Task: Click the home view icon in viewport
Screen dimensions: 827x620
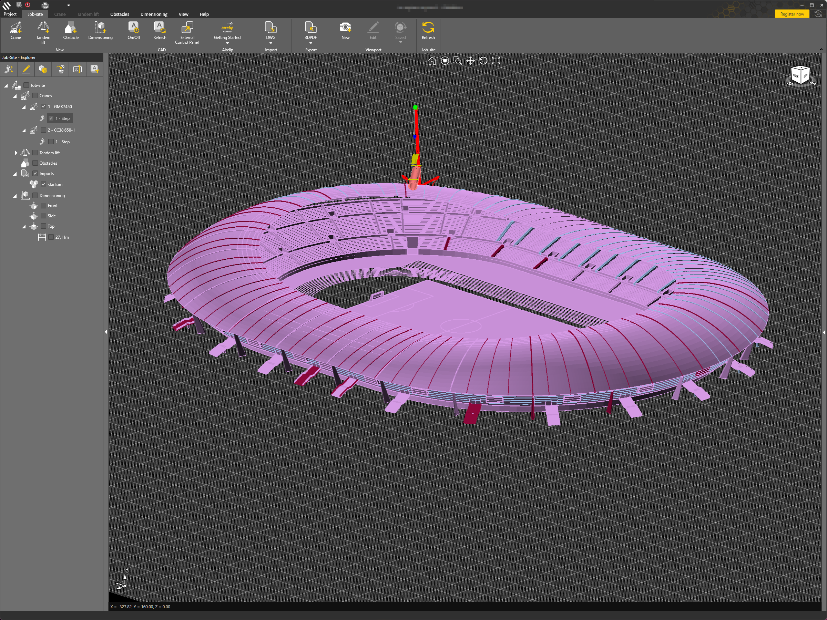Action: [x=432, y=61]
